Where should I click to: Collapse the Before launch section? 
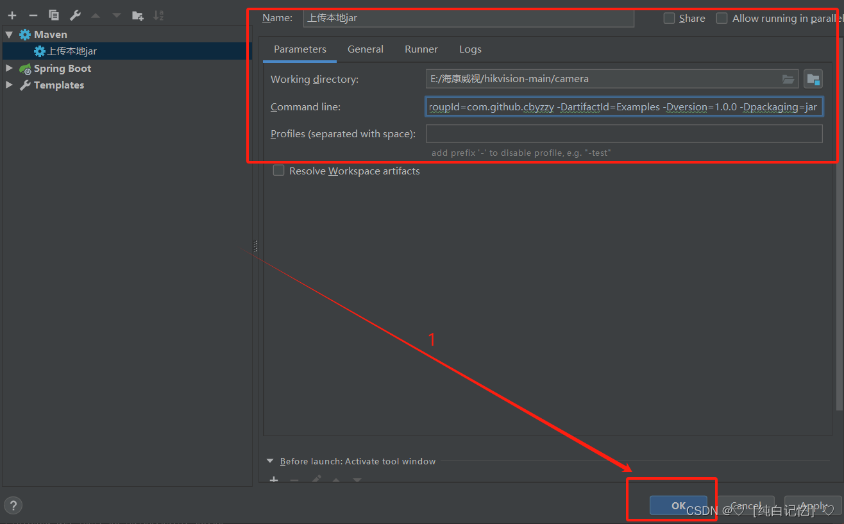pyautogui.click(x=270, y=461)
